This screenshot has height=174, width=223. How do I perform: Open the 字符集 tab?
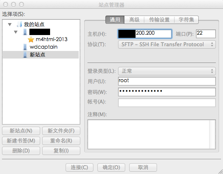(186, 20)
